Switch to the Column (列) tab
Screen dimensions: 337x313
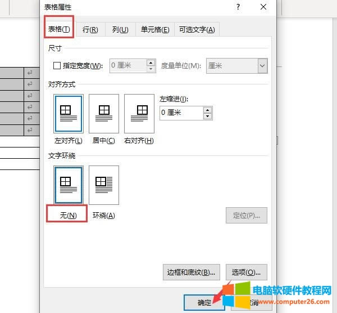(x=120, y=29)
